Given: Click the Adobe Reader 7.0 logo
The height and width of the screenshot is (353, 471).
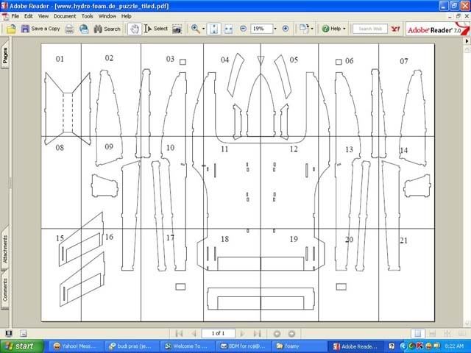Looking at the screenshot, I should [x=437, y=29].
